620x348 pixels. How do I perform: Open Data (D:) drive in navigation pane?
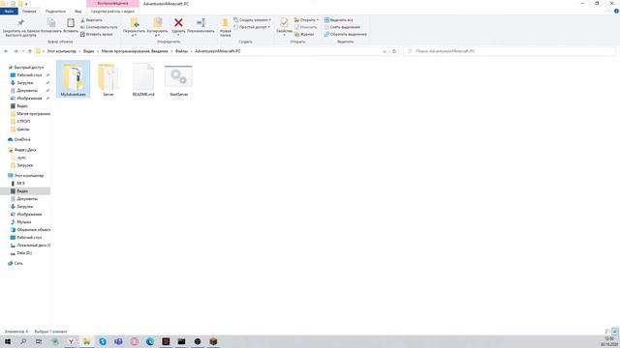23,253
